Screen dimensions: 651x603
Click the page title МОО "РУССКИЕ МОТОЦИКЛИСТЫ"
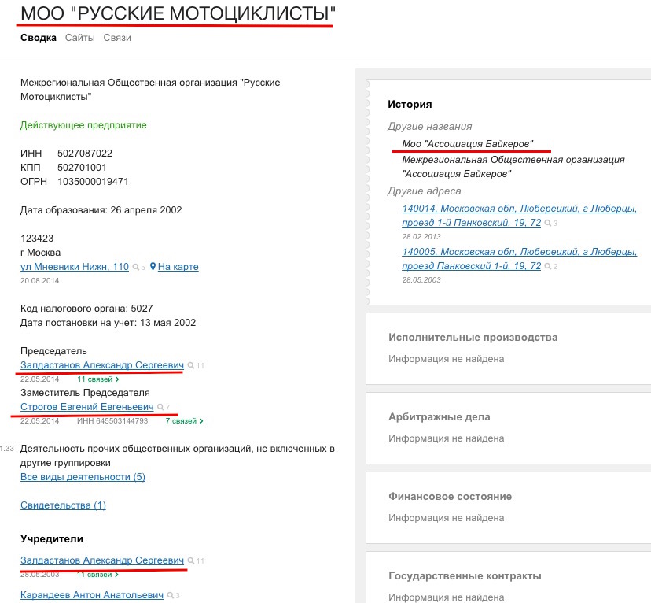(x=178, y=13)
